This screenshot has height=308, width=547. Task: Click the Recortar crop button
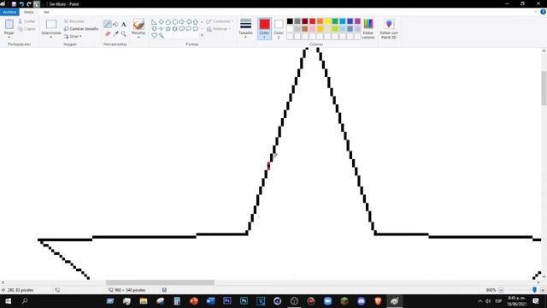(x=74, y=21)
